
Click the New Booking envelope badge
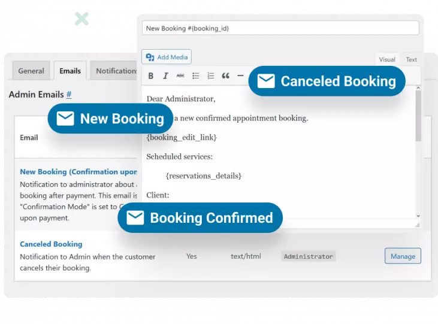pyautogui.click(x=110, y=119)
